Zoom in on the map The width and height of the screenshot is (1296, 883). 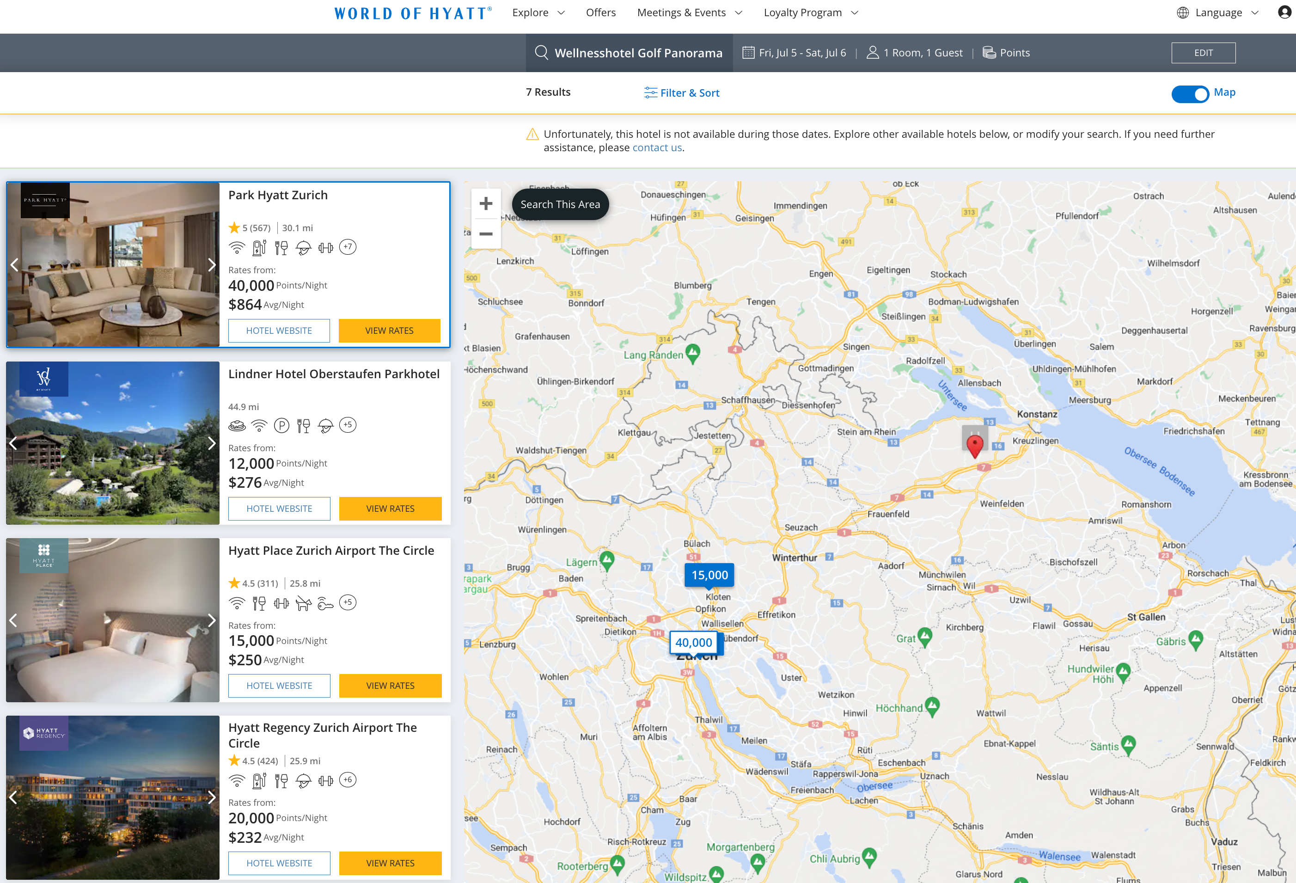pos(485,203)
